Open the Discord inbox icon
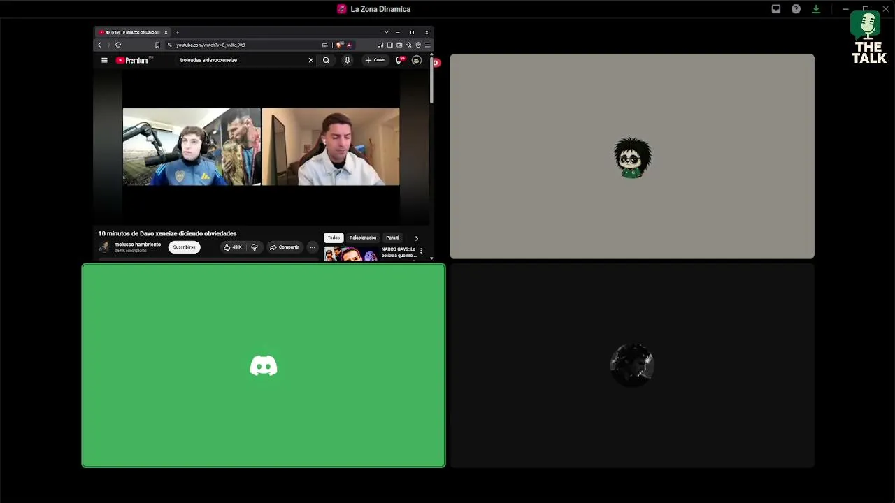Viewport: 895px width, 503px height. (x=776, y=9)
